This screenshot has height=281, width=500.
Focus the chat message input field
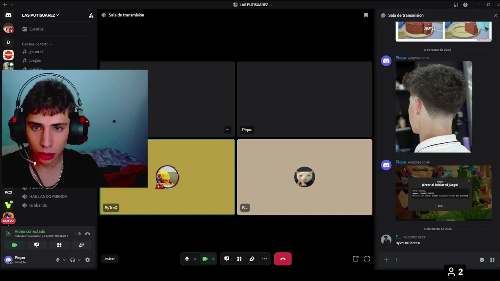click(x=435, y=260)
